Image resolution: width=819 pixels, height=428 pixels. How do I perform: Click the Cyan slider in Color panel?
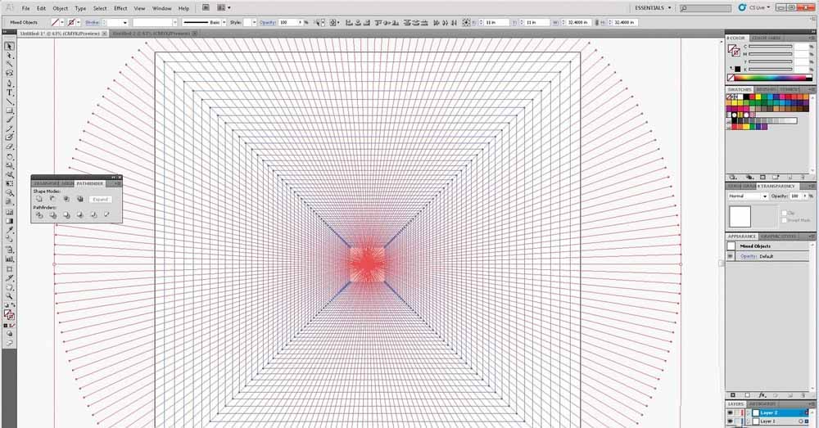pos(771,47)
